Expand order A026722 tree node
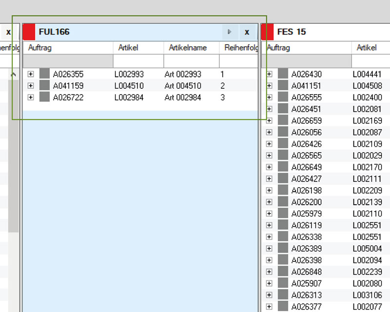Image resolution: width=390 pixels, height=312 pixels. tap(31, 97)
